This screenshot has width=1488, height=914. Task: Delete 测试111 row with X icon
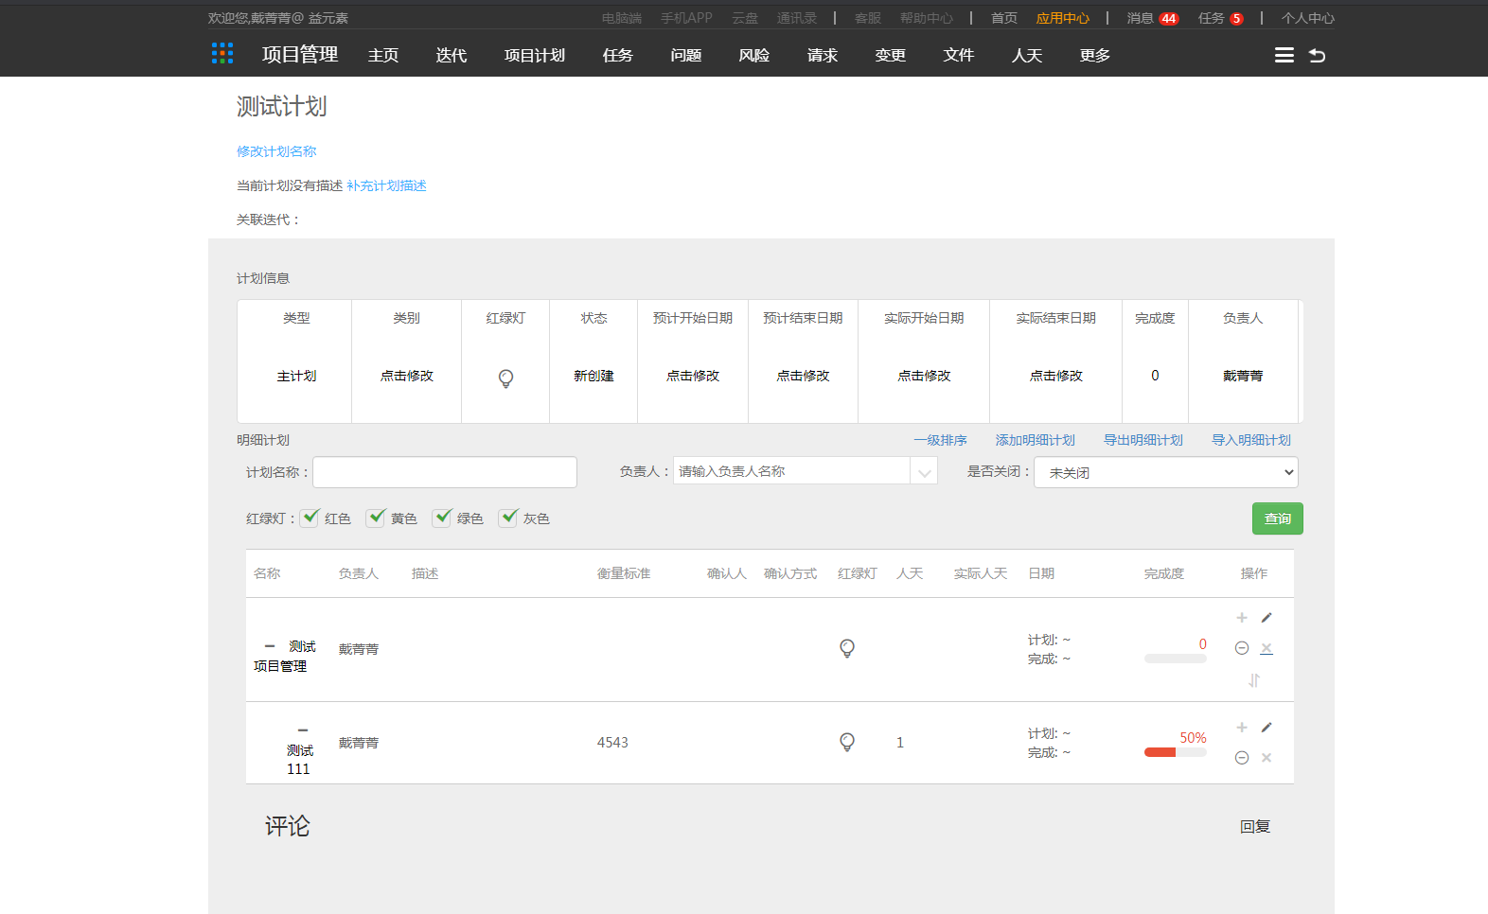click(1267, 758)
